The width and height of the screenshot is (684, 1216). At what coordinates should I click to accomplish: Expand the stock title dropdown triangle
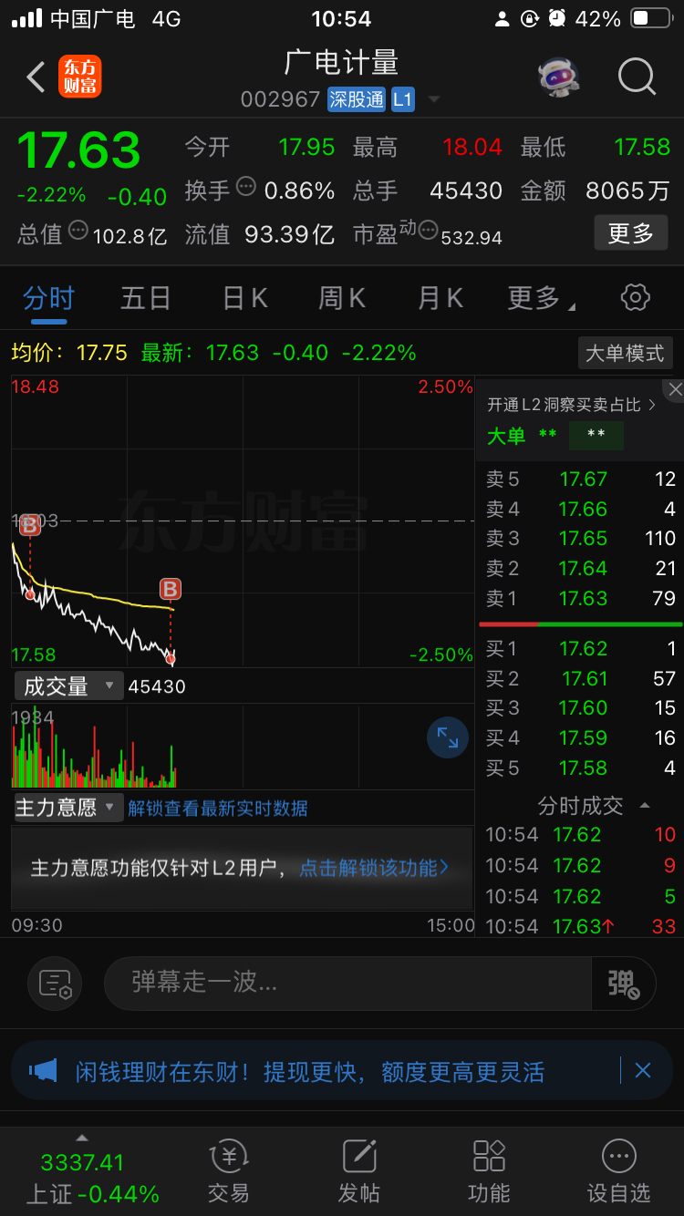click(434, 99)
